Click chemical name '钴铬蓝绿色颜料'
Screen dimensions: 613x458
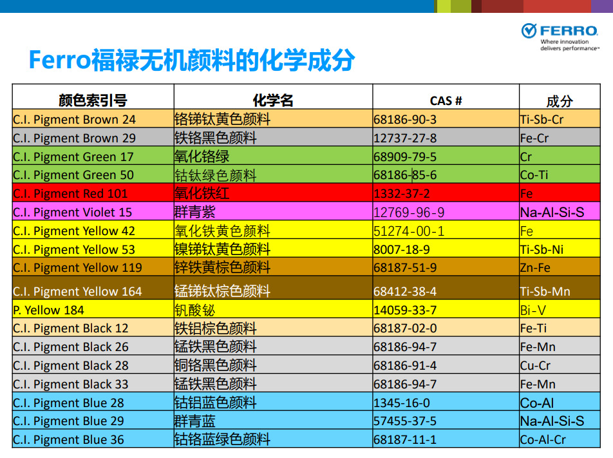coord(222,439)
